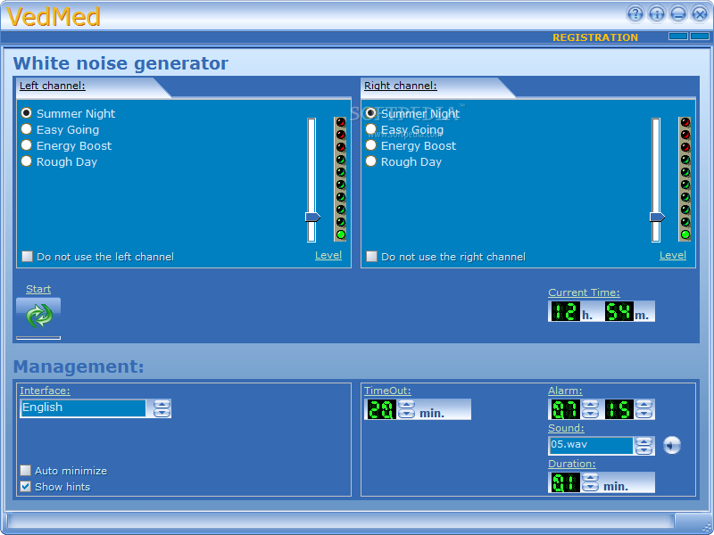This screenshot has height=535, width=714.
Task: Increase the alarm Duration value
Action: point(591,478)
